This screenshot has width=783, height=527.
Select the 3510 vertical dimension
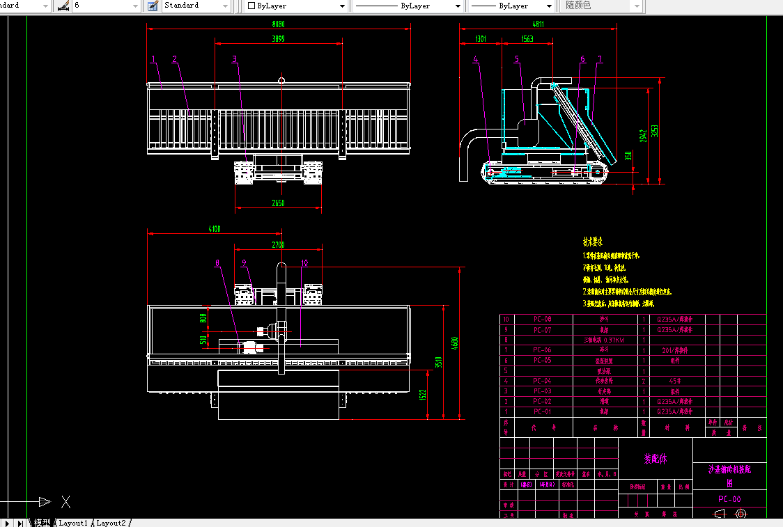(438, 362)
